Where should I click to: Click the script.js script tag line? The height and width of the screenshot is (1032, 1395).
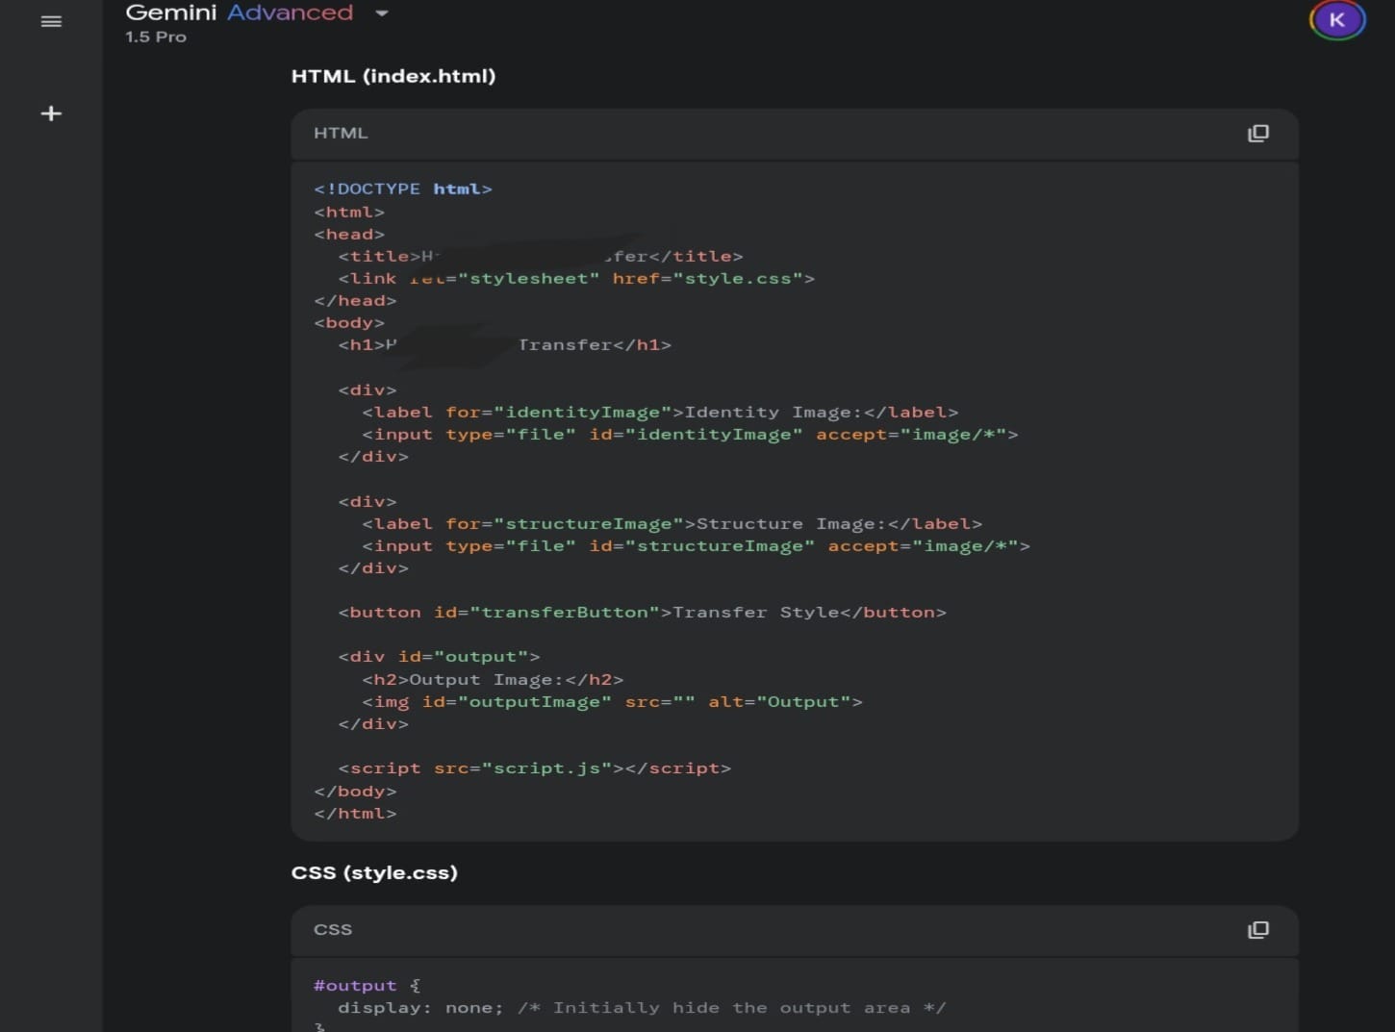[x=534, y=768]
